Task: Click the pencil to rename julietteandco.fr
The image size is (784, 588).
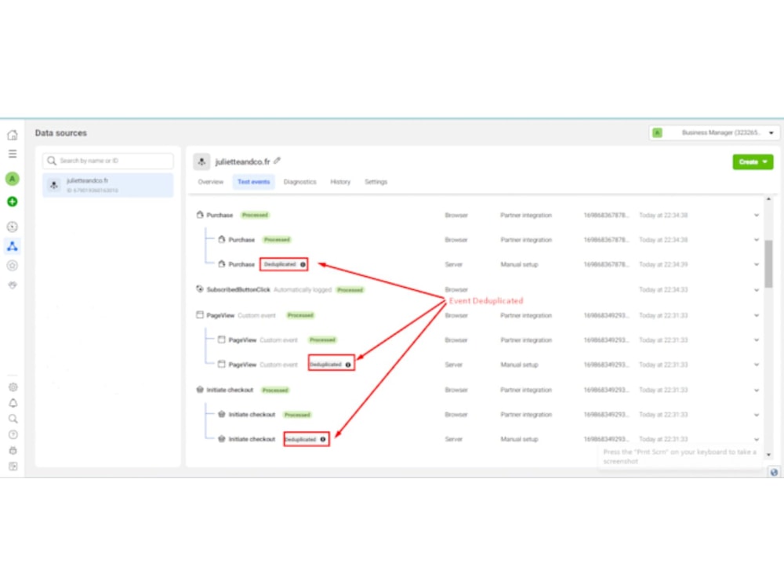Action: point(278,162)
